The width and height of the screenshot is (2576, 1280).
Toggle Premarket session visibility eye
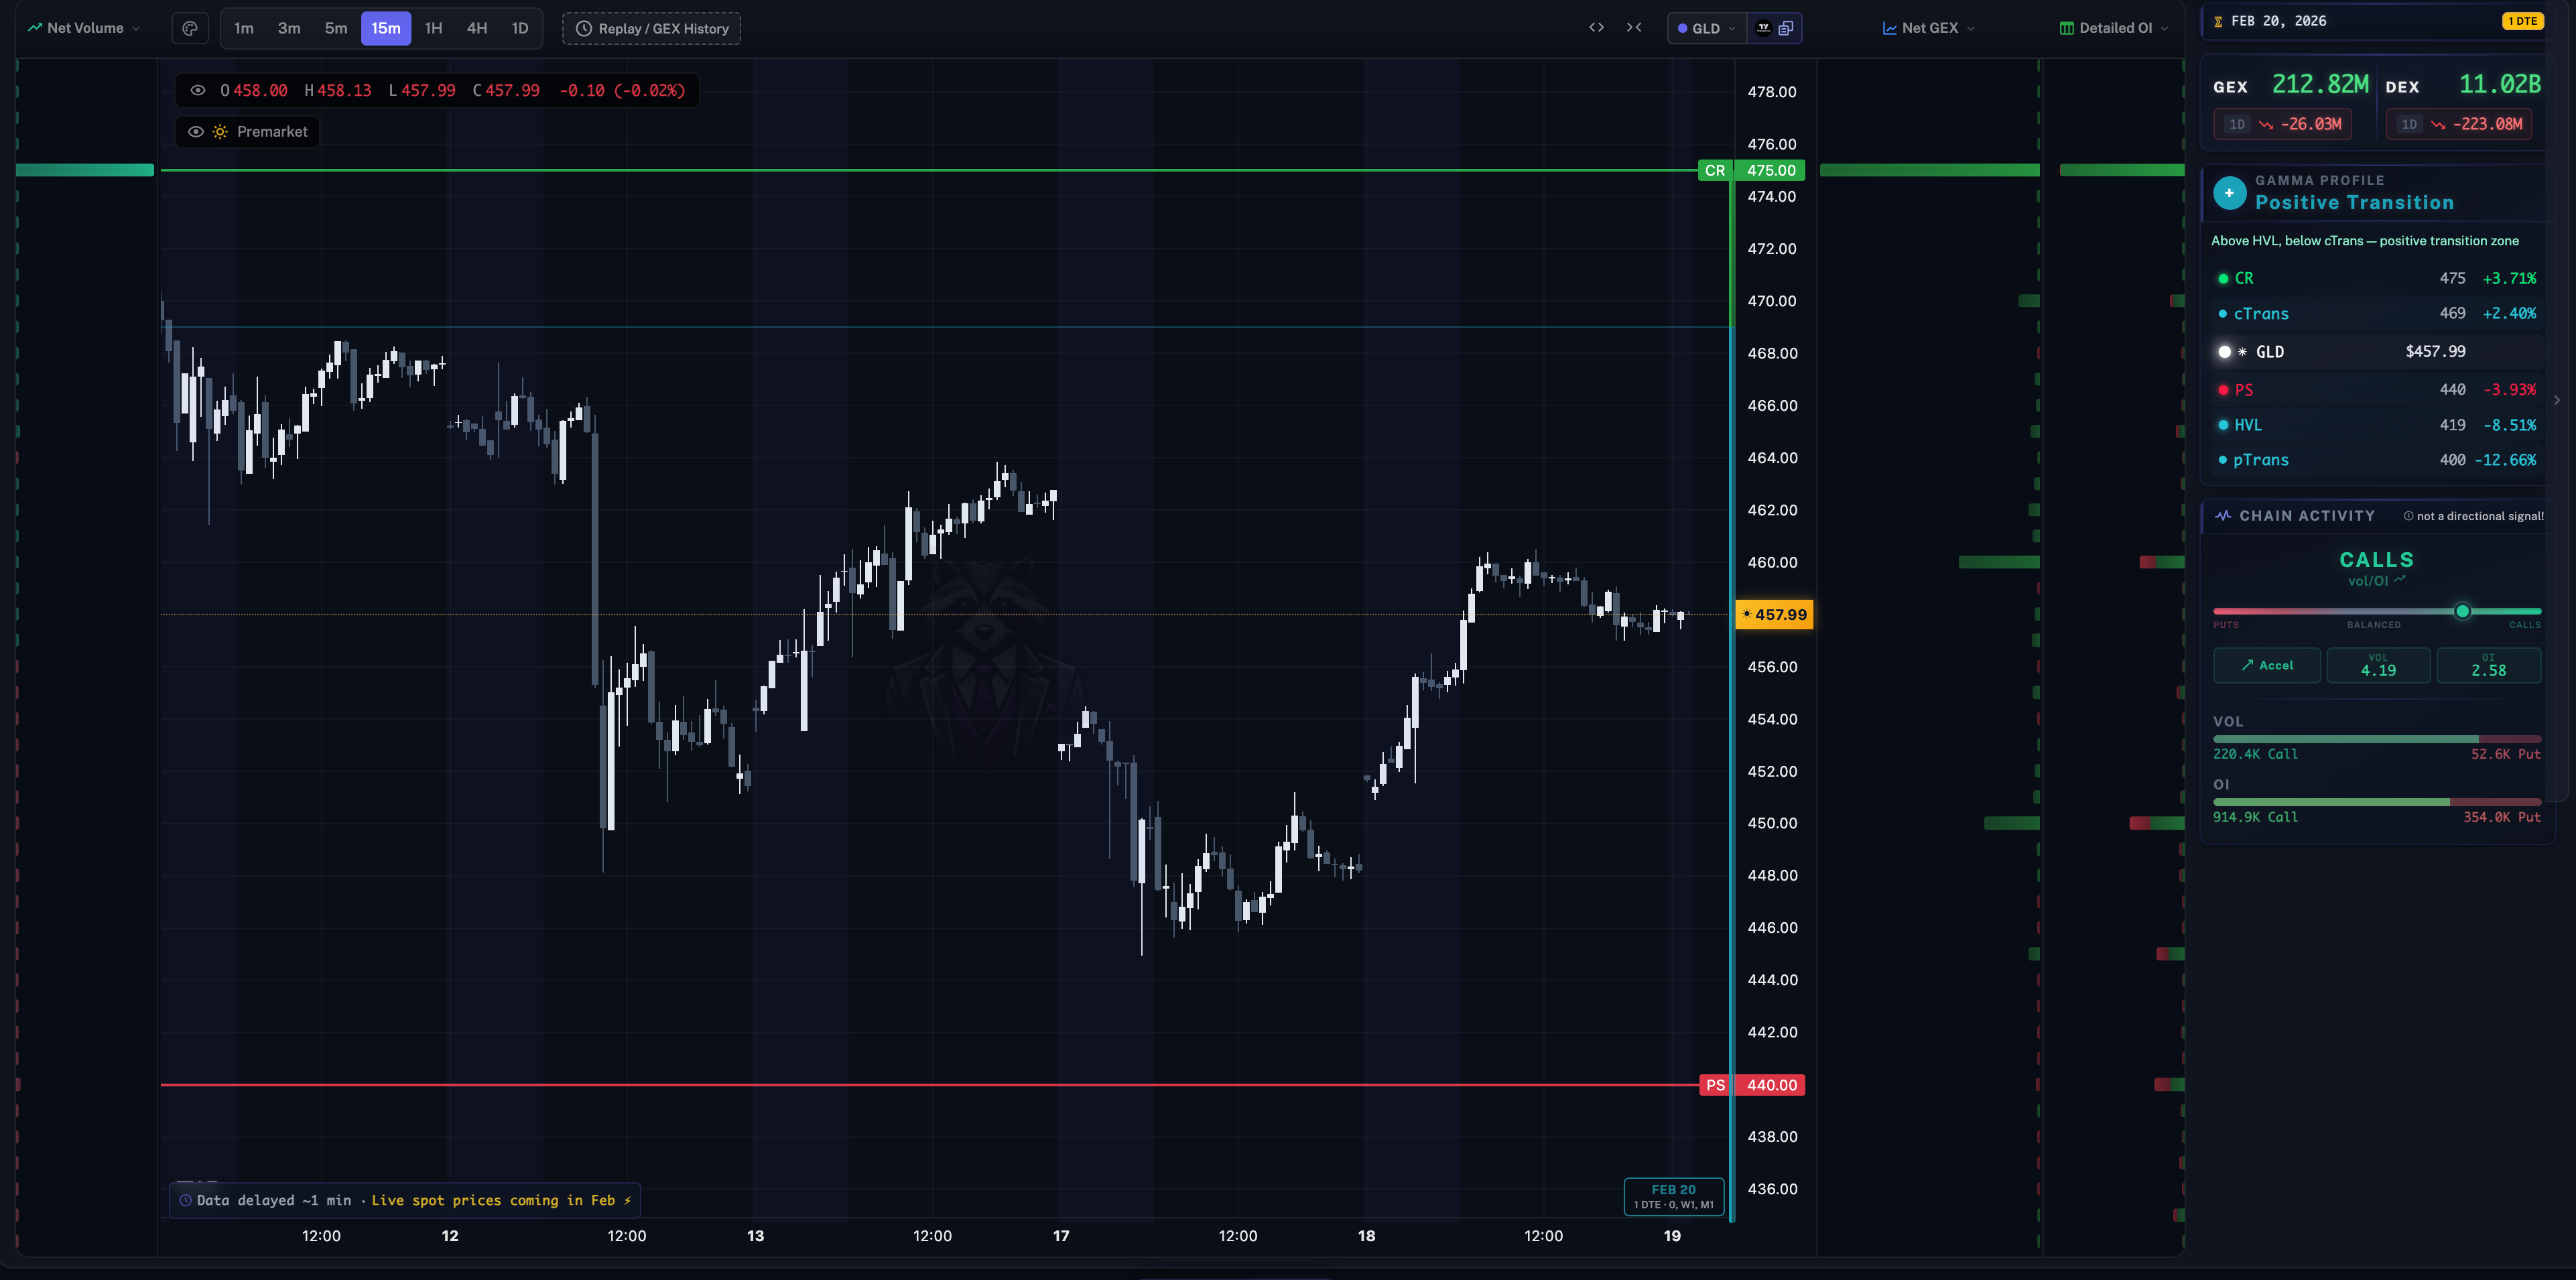tap(196, 132)
